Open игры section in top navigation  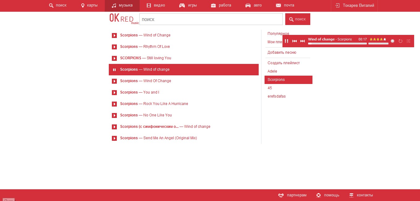(188, 5)
